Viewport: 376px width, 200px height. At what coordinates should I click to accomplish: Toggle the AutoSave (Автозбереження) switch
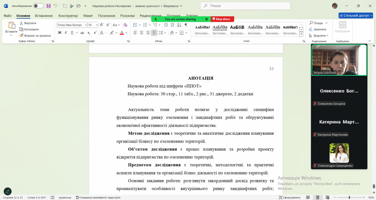(38, 6)
